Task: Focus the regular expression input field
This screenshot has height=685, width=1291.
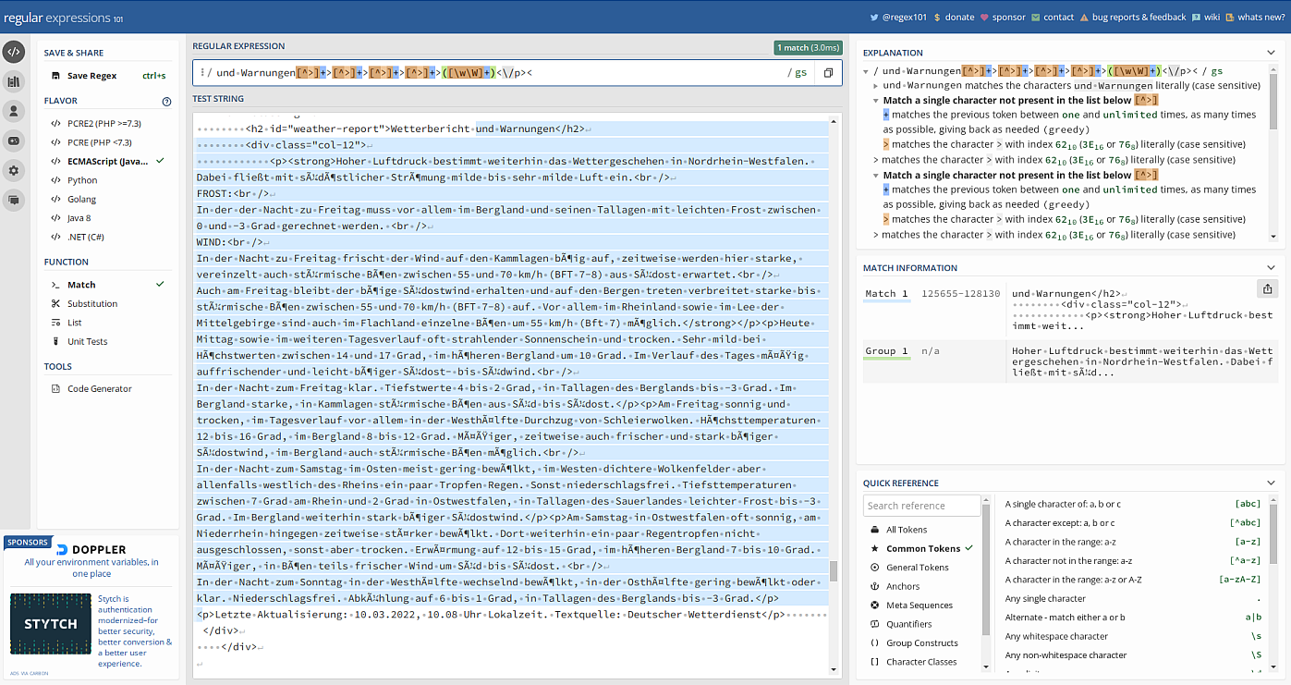Action: (x=499, y=73)
